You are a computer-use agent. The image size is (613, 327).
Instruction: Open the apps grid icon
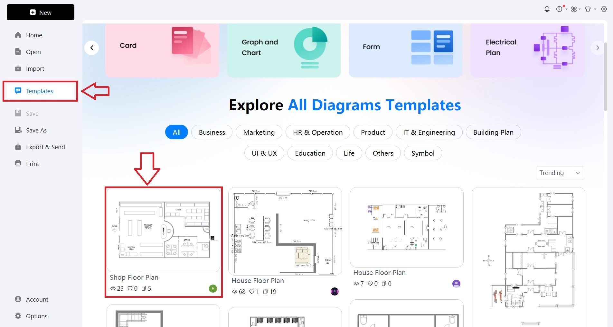coord(574,9)
